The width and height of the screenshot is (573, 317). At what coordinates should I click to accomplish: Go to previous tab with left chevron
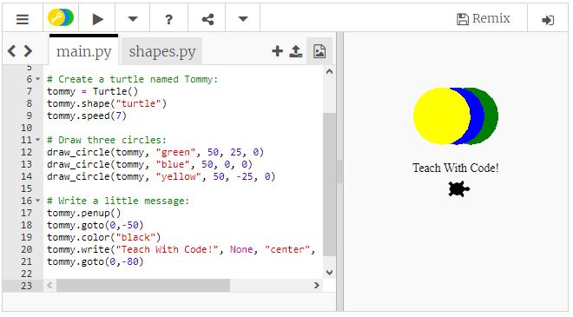point(11,51)
